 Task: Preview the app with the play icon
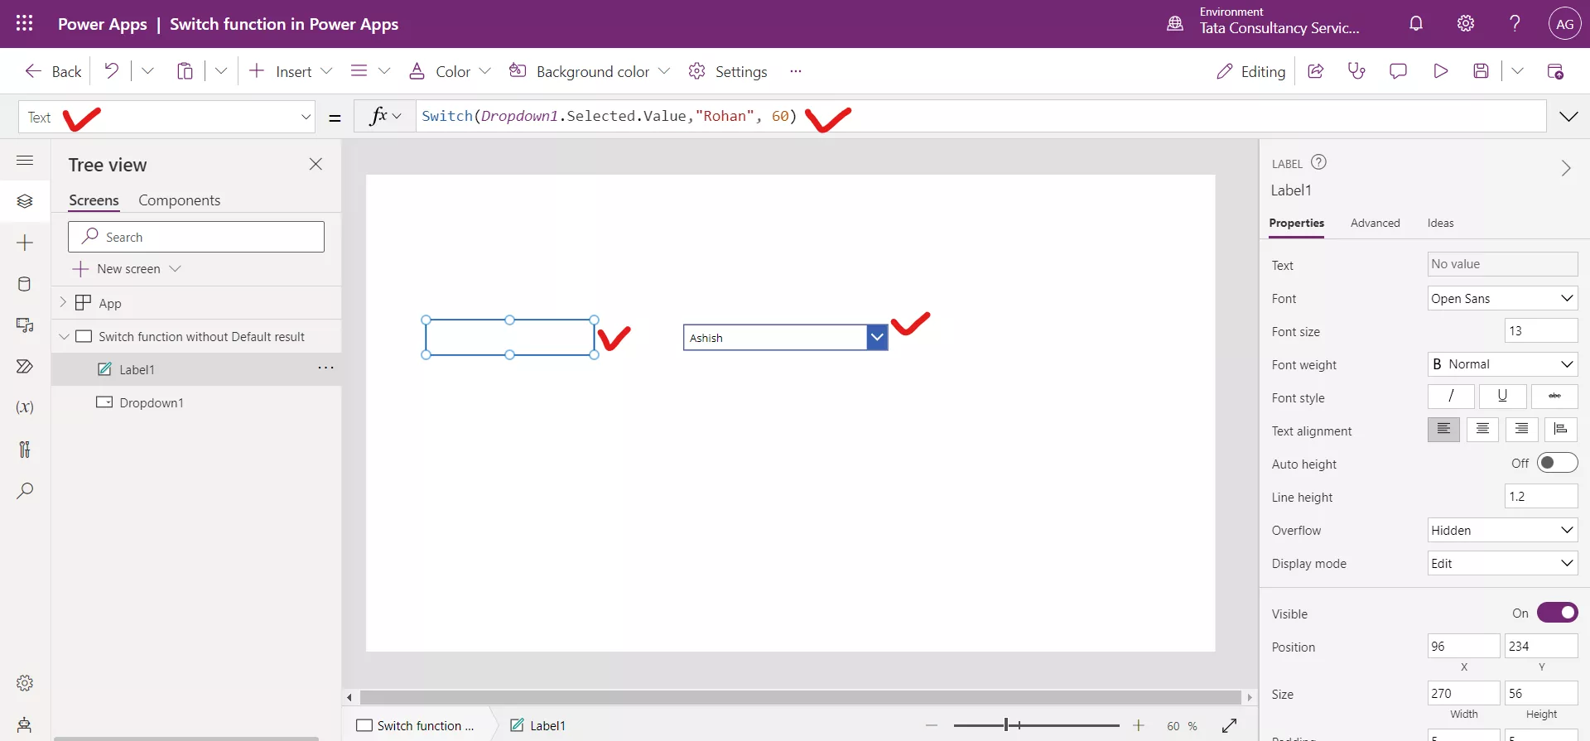point(1441,71)
